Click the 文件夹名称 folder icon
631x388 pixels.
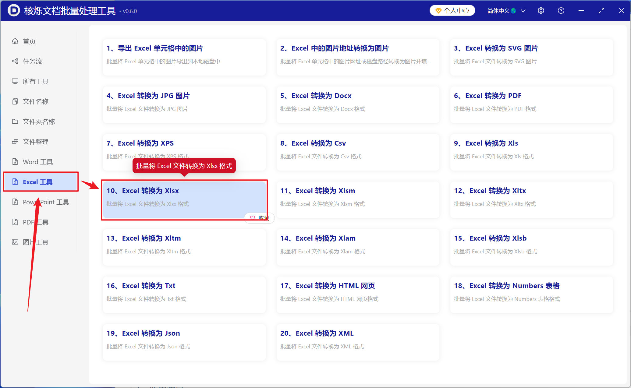point(15,122)
